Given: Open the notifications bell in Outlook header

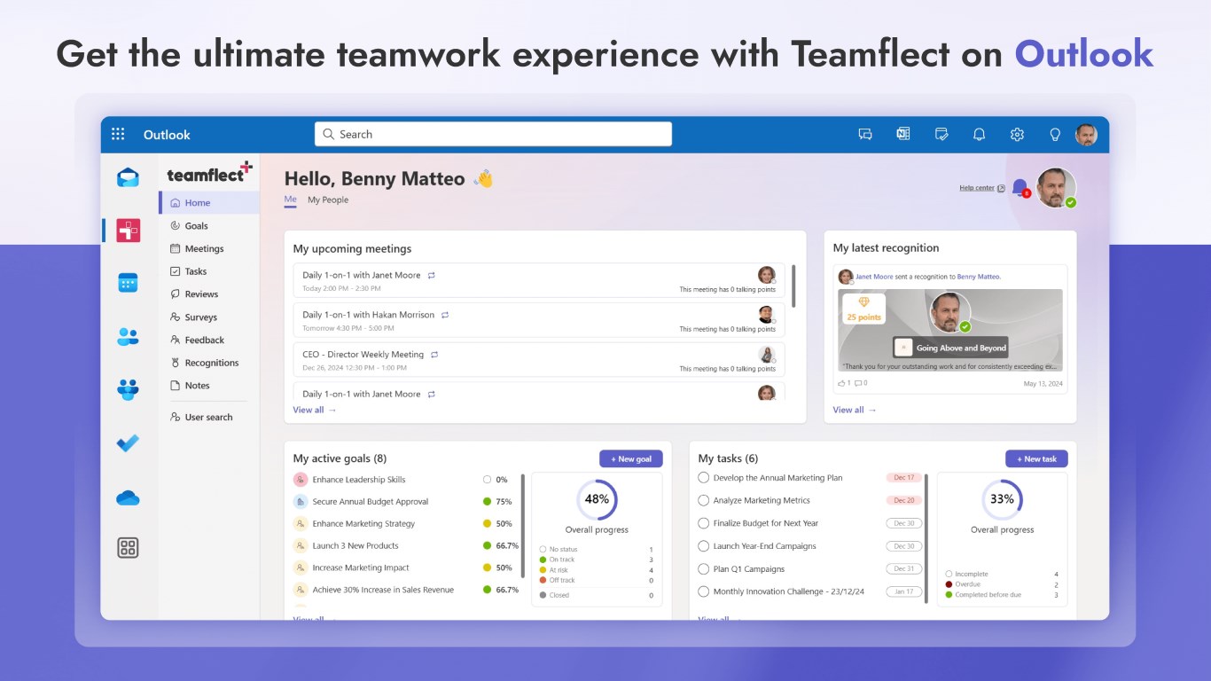Looking at the screenshot, I should tap(979, 135).
